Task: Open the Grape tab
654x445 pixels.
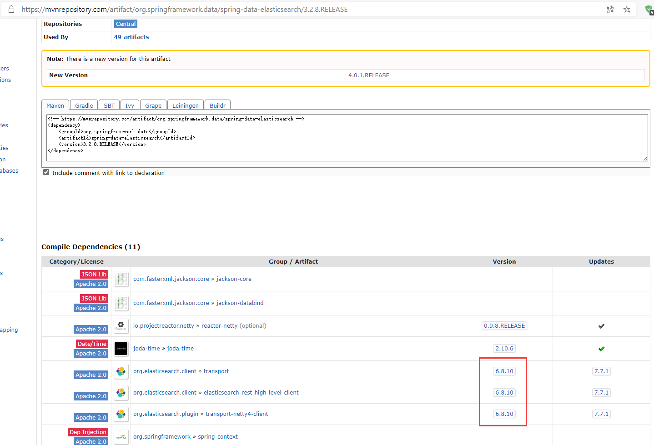Action: click(x=153, y=105)
